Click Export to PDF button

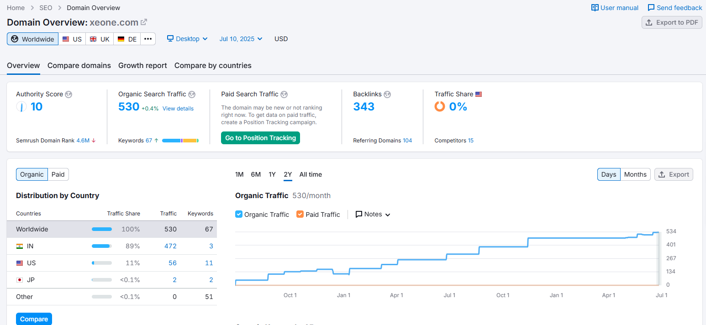[672, 22]
